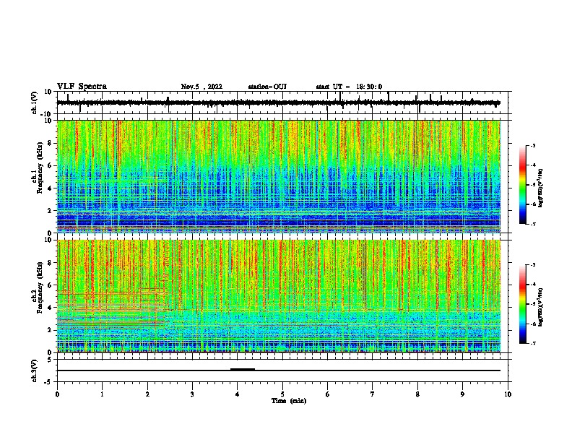Click the "-3" label on ch.1 color scale

pyautogui.click(x=532, y=146)
